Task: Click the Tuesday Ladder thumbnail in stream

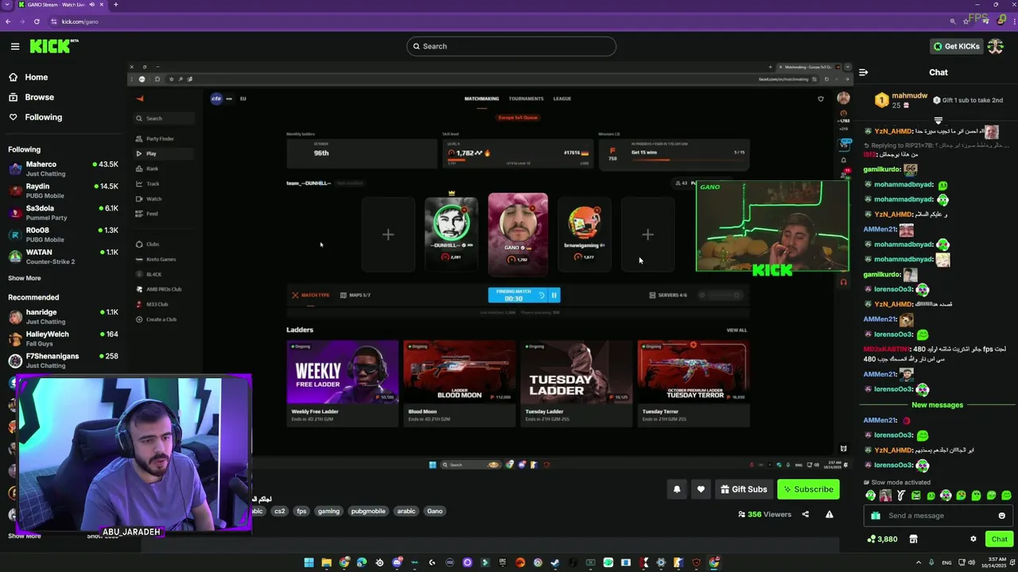Action: pos(576,372)
